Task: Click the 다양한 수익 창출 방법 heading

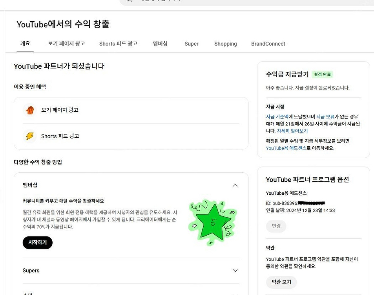Action: click(38, 162)
